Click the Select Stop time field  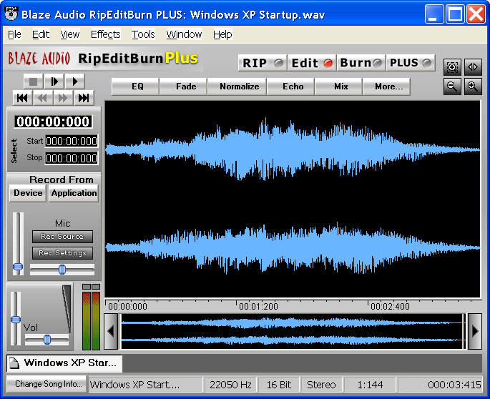(x=72, y=158)
